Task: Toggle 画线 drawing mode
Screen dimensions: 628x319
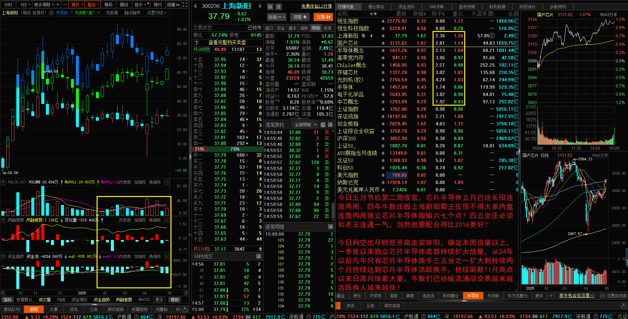Action: pyautogui.click(x=124, y=5)
